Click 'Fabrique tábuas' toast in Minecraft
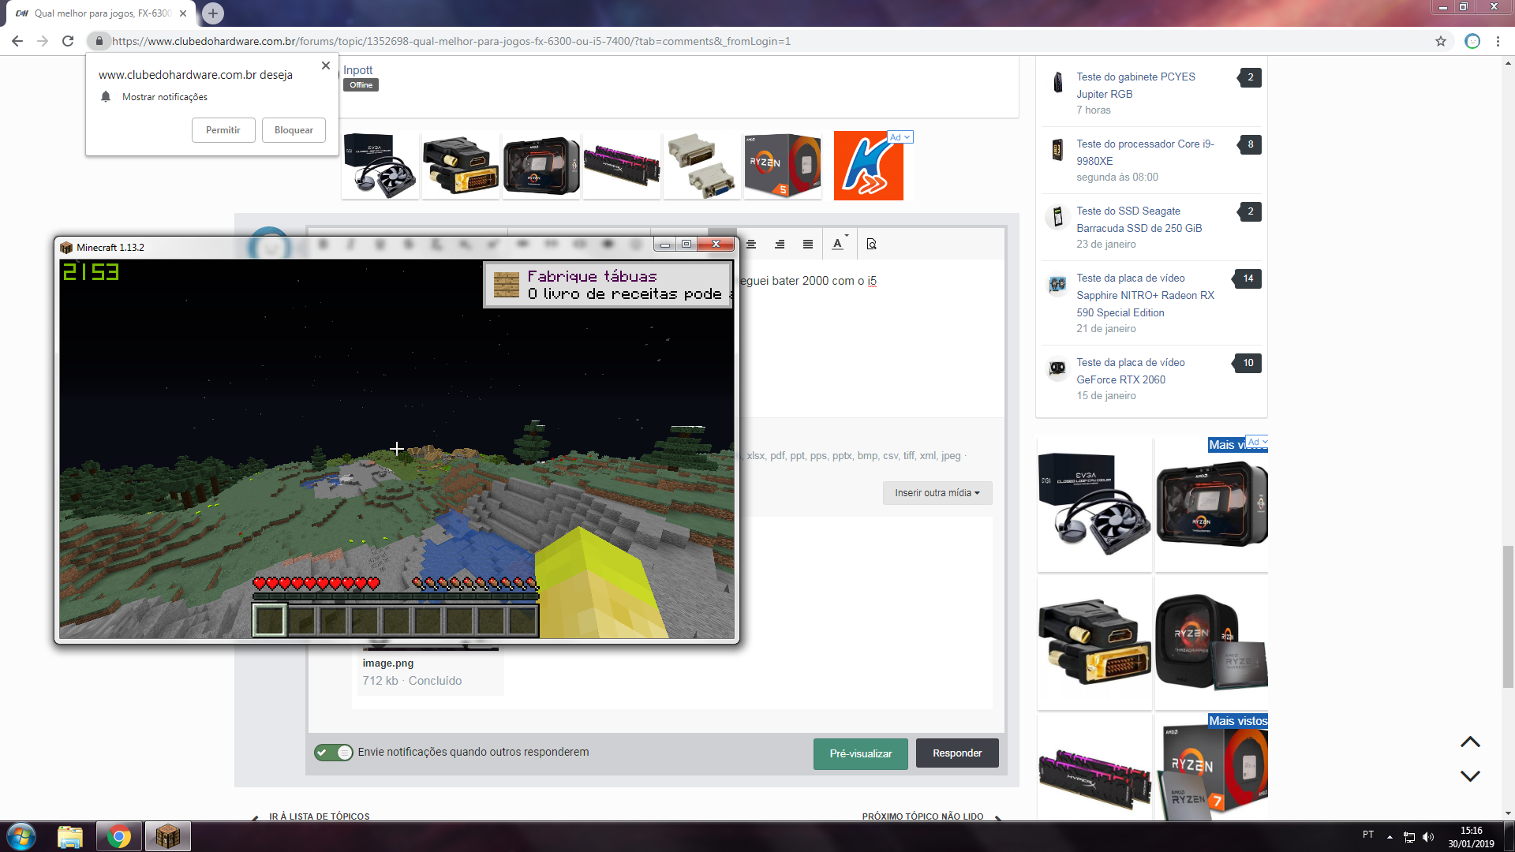 [608, 285]
